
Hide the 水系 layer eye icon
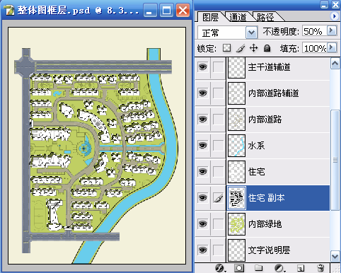[x=202, y=146]
